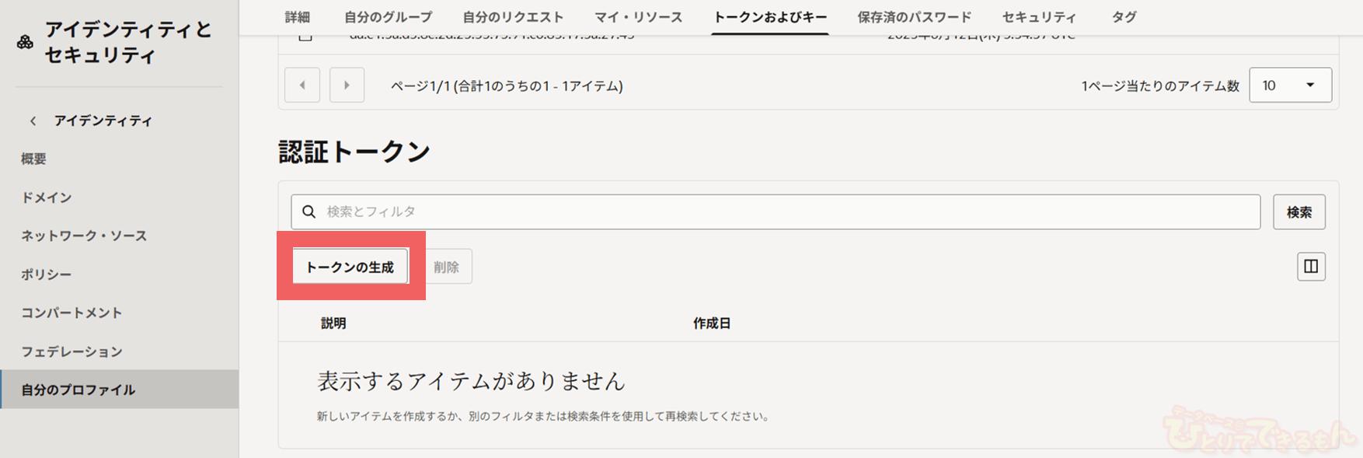Open items-per-page dropdown showing 10
This screenshot has height=458, width=1363.
tap(1290, 86)
